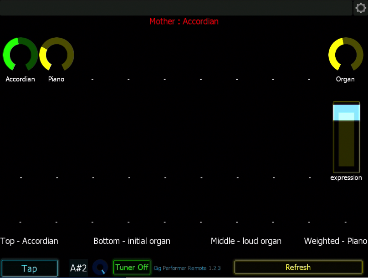Toggle the Tuner Off button
368x278 pixels.
132,267
